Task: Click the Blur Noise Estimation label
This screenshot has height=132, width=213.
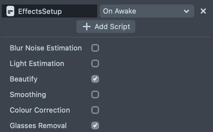Action: coord(46,48)
